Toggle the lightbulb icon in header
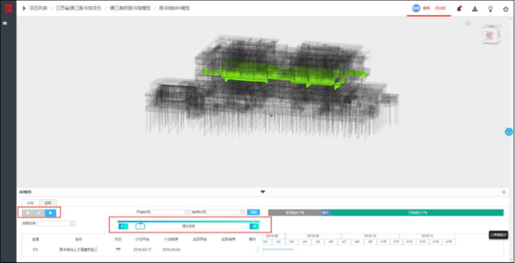Screen dimensions: 515x263 [x=490, y=9]
